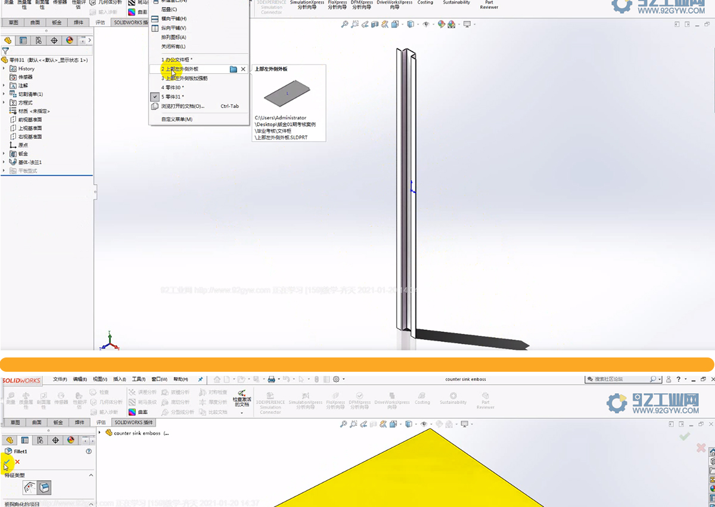Screen dimensions: 715x507
Task: Click the pin icon beside menu bar
Action: [200, 380]
